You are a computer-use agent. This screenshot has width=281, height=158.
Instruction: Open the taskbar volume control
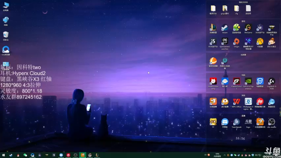click(x=256, y=155)
